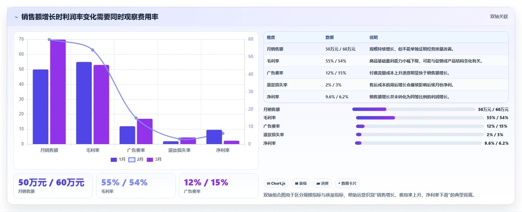Click the 退款损失率 label under the chart
Screen dimensions: 522x212
click(179, 150)
